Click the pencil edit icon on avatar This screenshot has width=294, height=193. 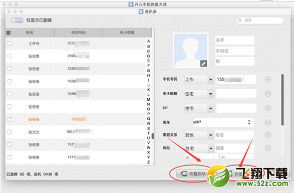pyautogui.click(x=203, y=64)
